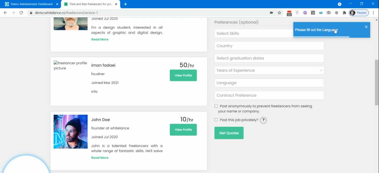Image resolution: width=379 pixels, height=173 pixels.
Task: Open the Extensions puzzle piece menu
Action: (345, 13)
